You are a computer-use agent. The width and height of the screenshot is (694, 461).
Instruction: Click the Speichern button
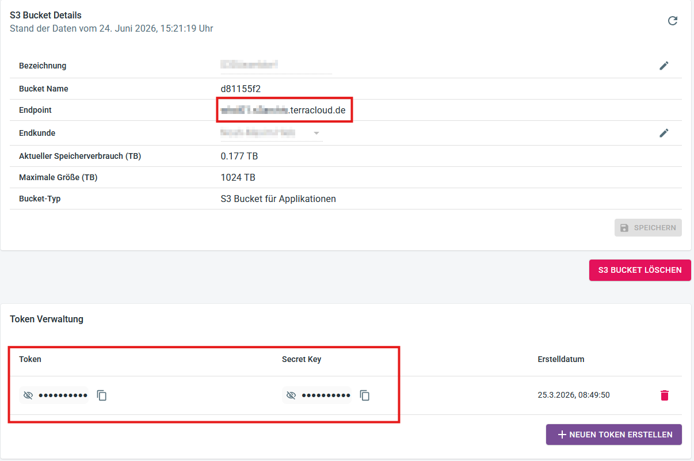pyautogui.click(x=648, y=227)
